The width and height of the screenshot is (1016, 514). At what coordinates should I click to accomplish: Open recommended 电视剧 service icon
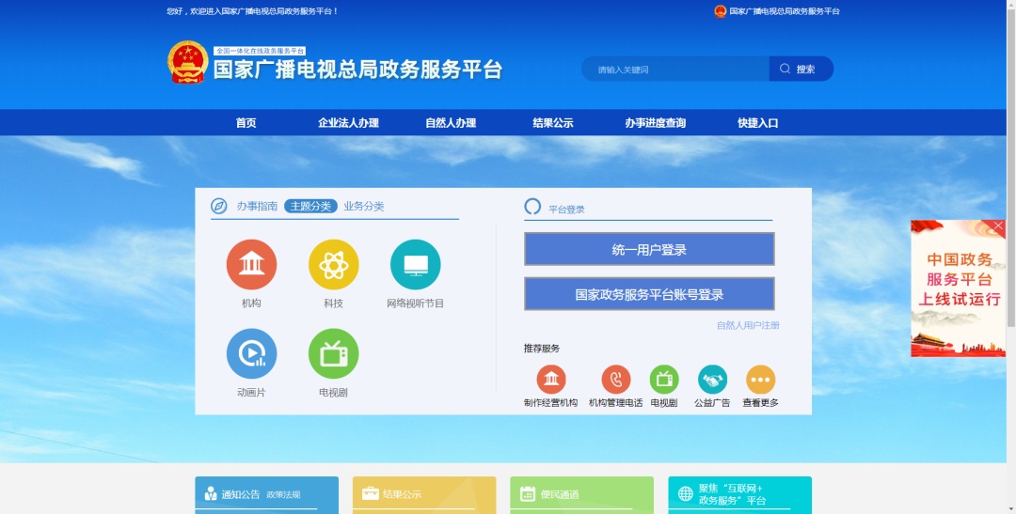tap(664, 380)
